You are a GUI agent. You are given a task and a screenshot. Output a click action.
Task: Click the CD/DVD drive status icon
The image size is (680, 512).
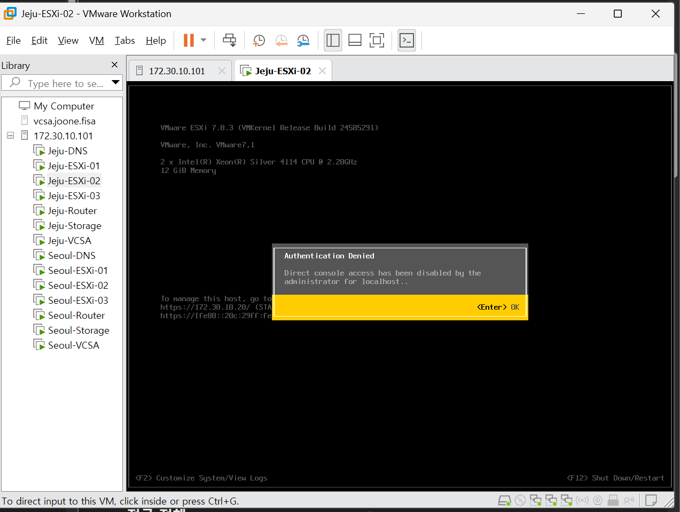click(520, 501)
